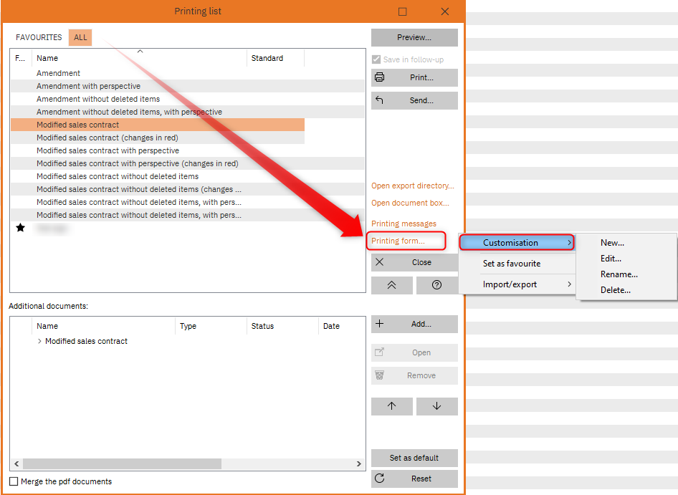Click Date column header in Additional documents
The width and height of the screenshot is (678, 495).
[x=342, y=326]
